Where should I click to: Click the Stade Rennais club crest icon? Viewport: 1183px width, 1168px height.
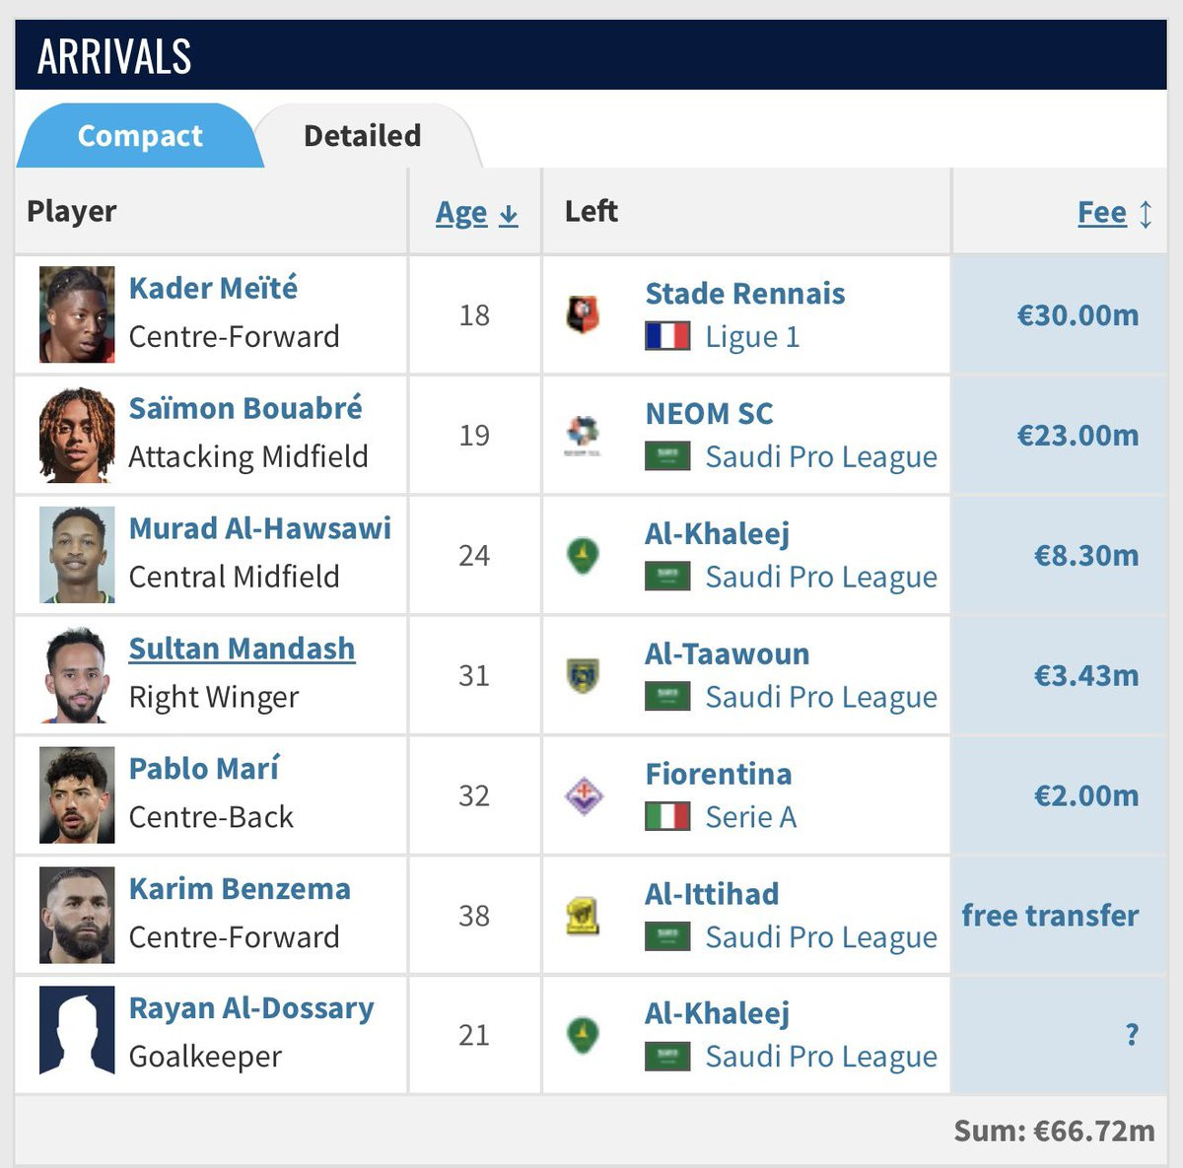(583, 314)
